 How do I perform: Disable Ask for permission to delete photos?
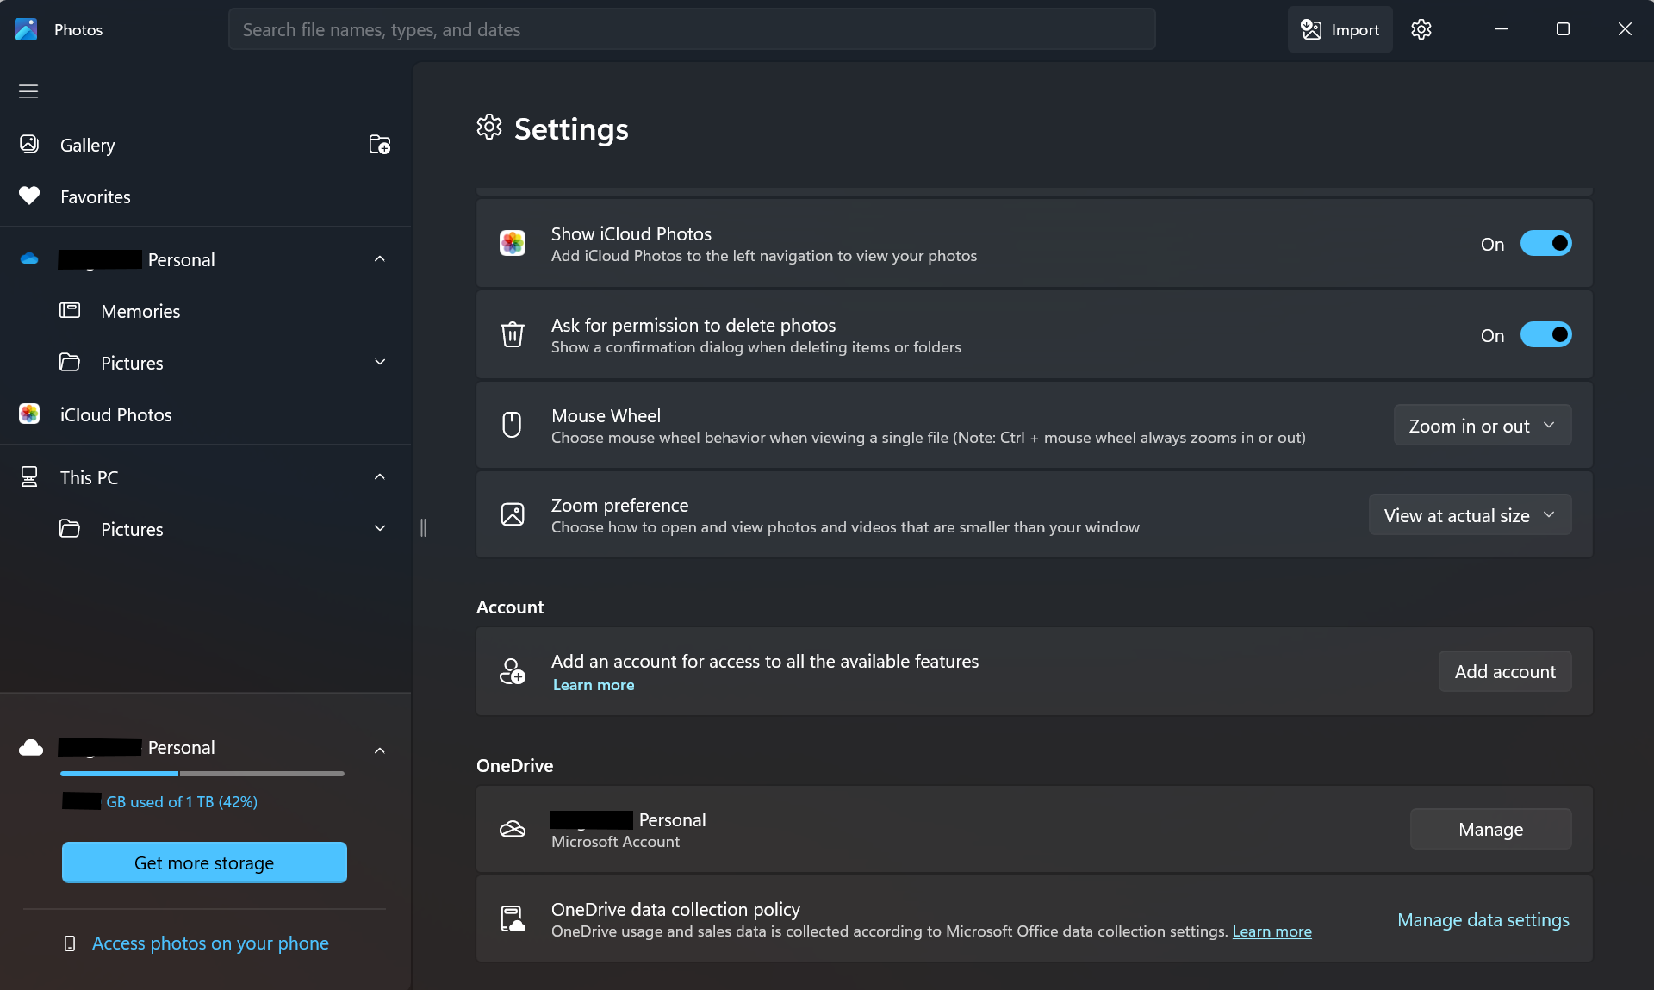click(x=1545, y=335)
